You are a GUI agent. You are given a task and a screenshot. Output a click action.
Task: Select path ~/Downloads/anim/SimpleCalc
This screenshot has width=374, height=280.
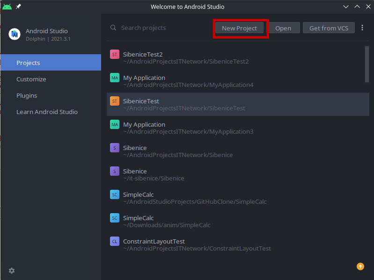167,225
